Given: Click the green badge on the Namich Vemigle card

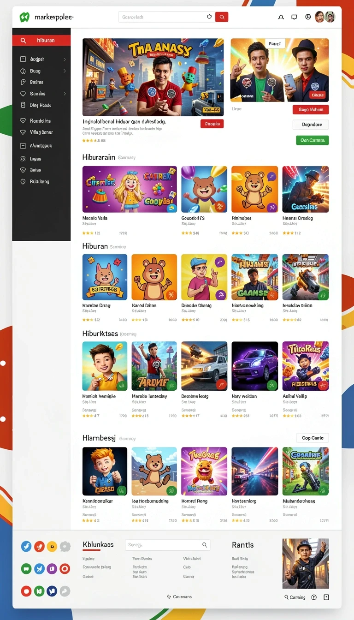Looking at the screenshot, I should 122,385.
